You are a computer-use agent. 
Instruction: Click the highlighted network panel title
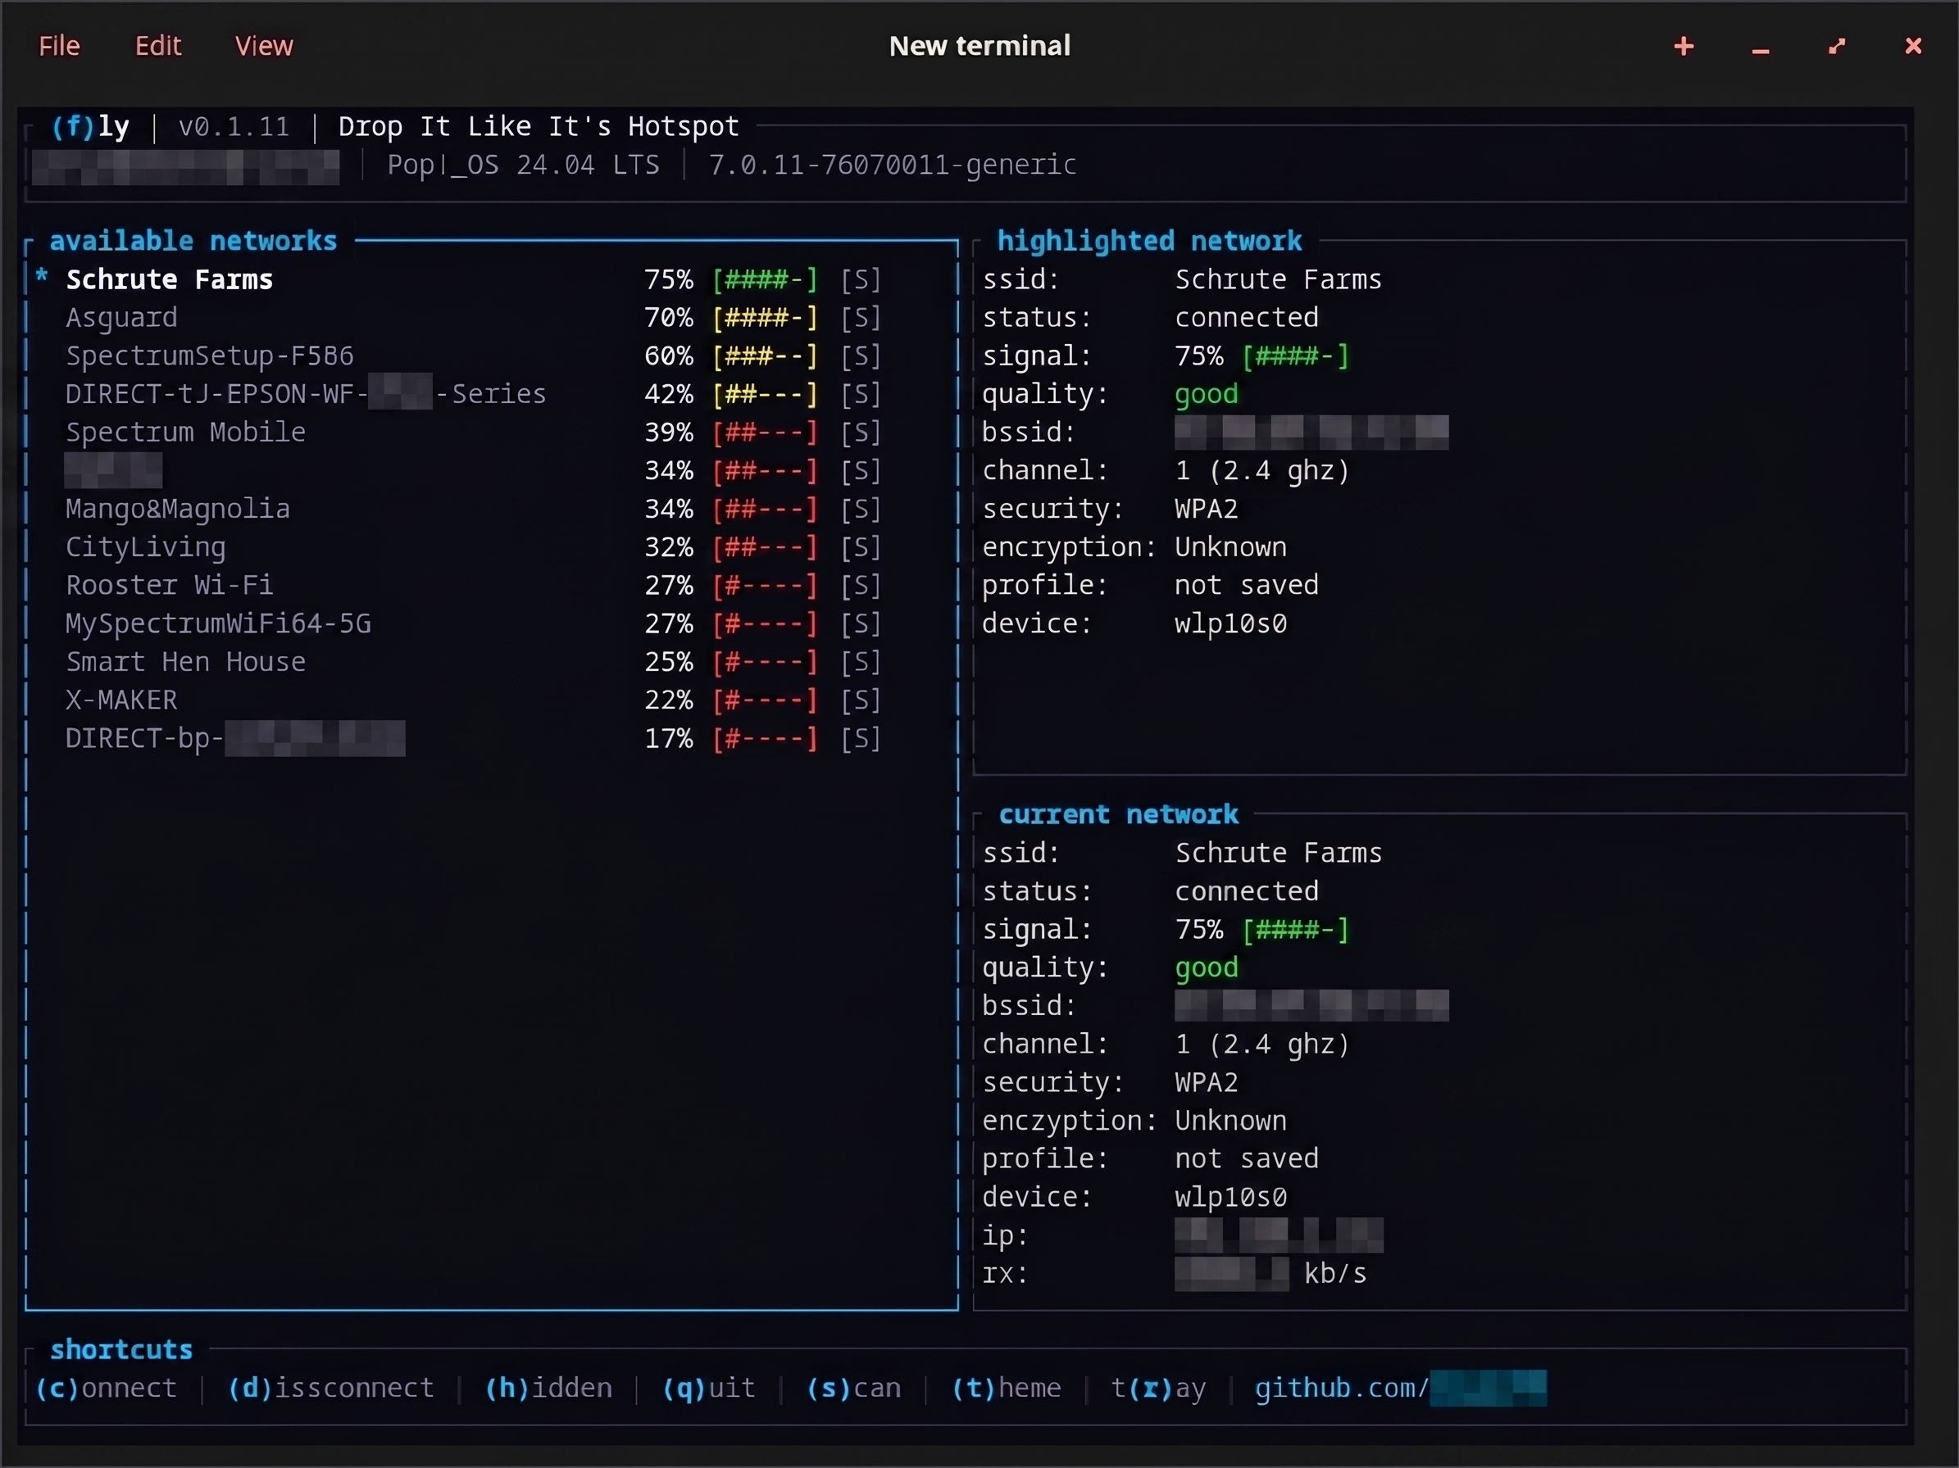pos(1149,241)
